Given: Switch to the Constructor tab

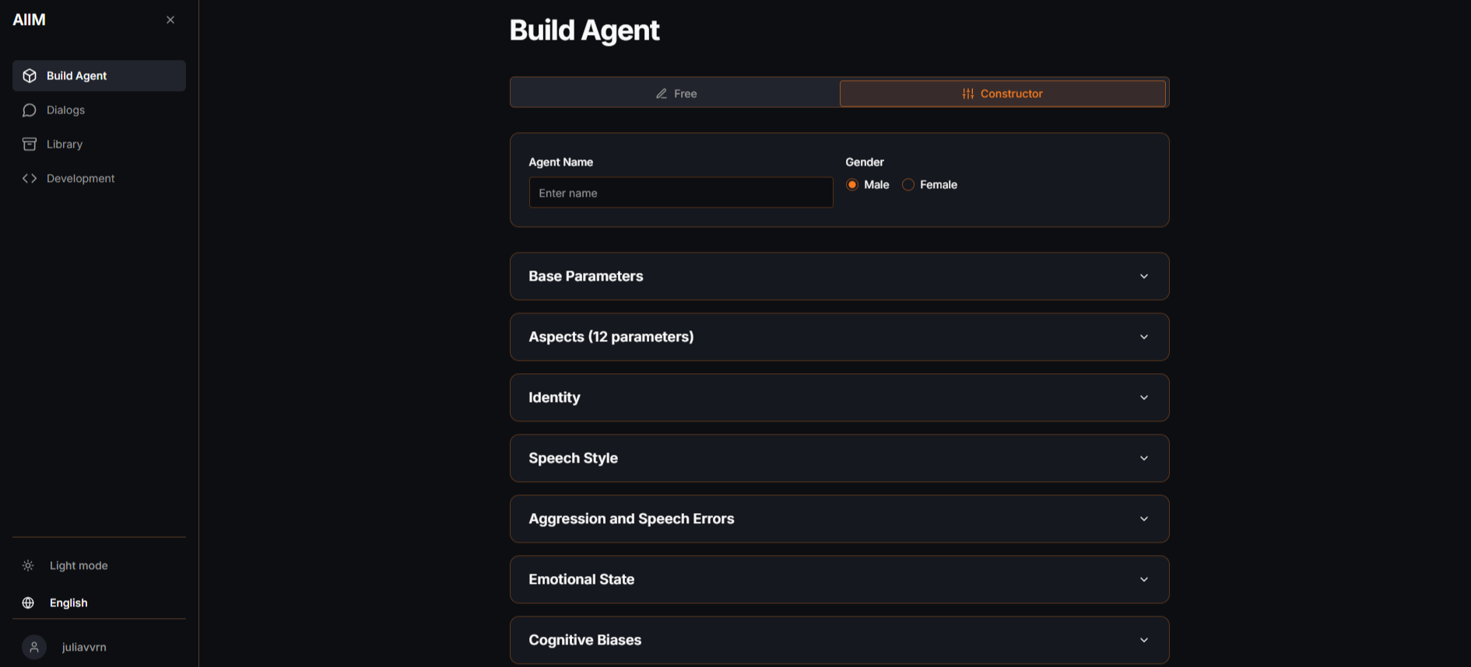Looking at the screenshot, I should click(1002, 93).
